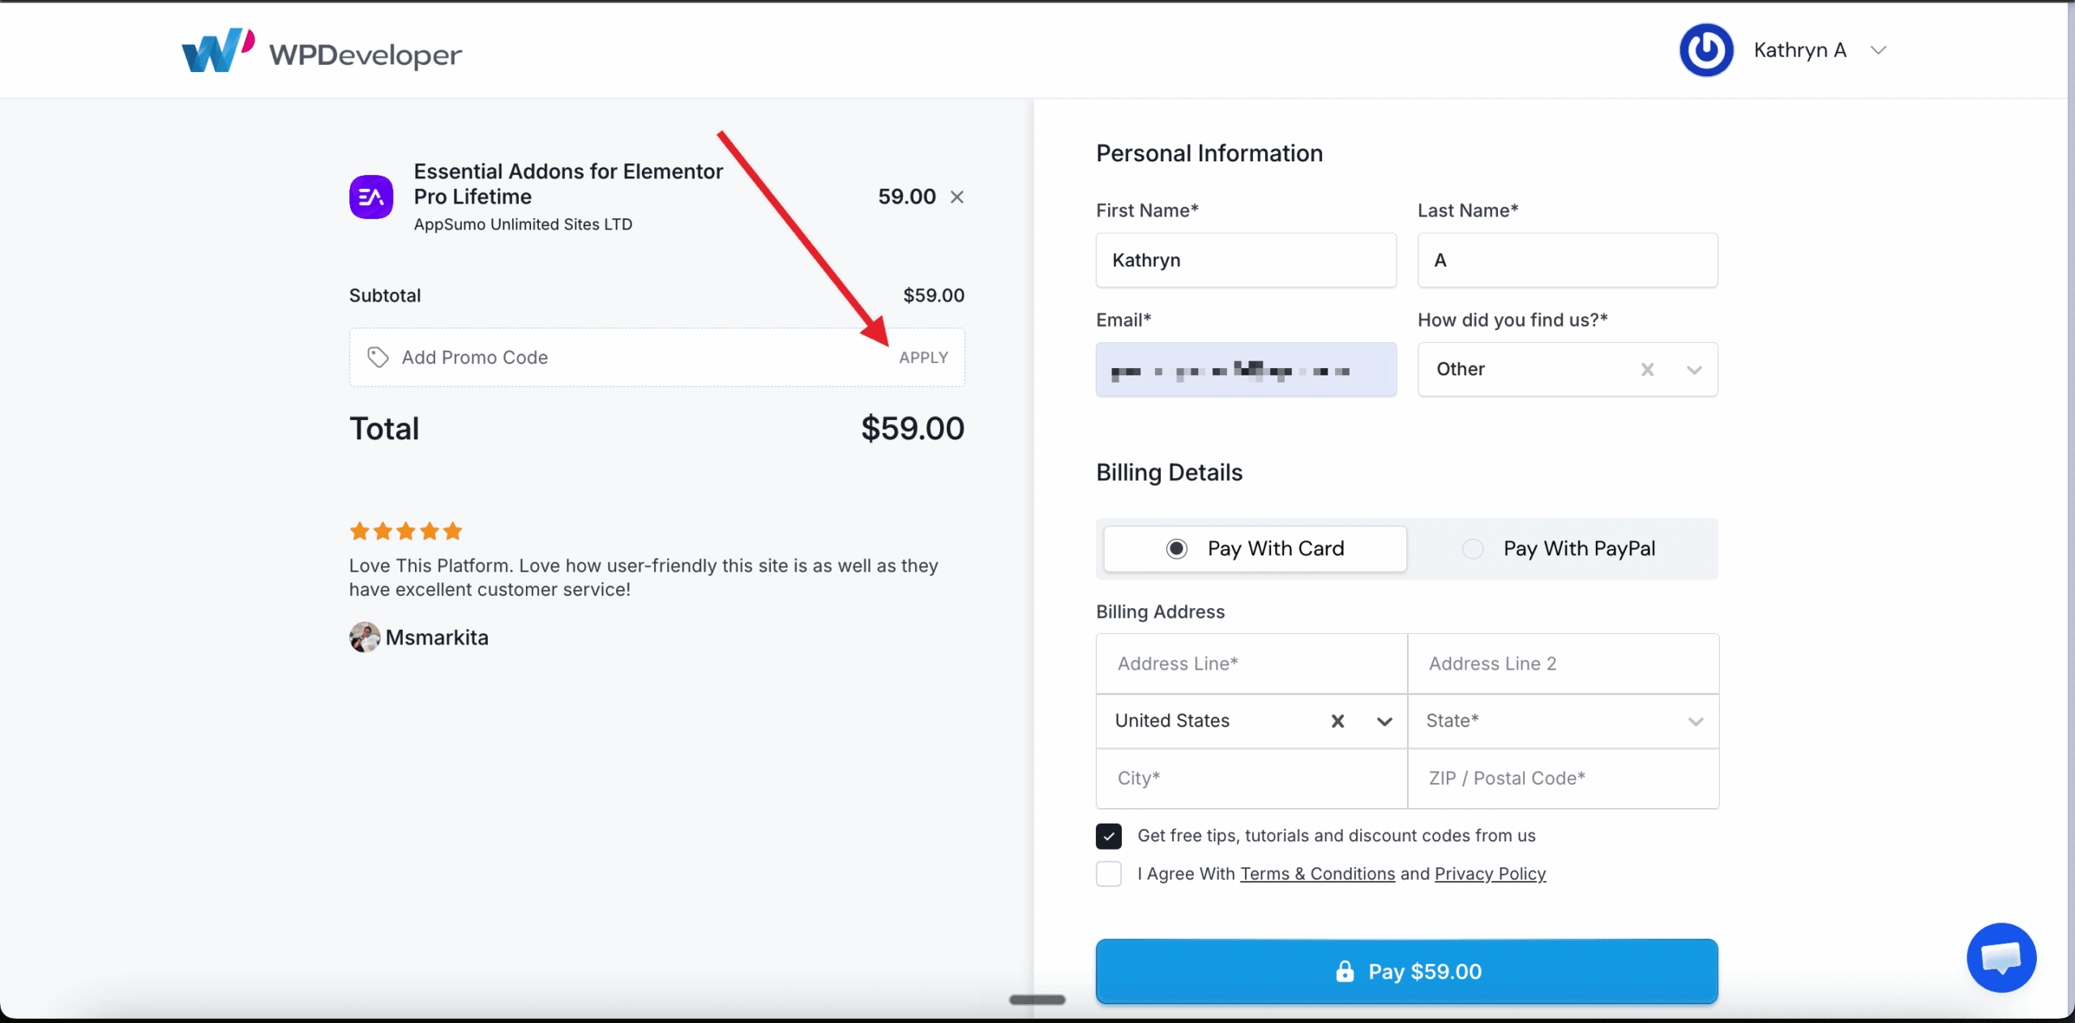Open Terms & Conditions link
2075x1023 pixels.
(x=1317, y=874)
